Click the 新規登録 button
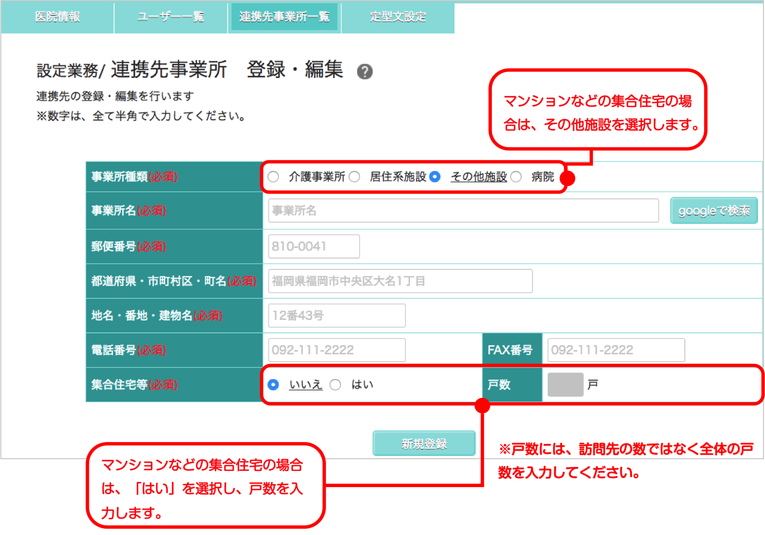 (424, 444)
